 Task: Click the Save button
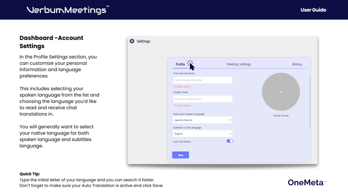tap(181, 155)
